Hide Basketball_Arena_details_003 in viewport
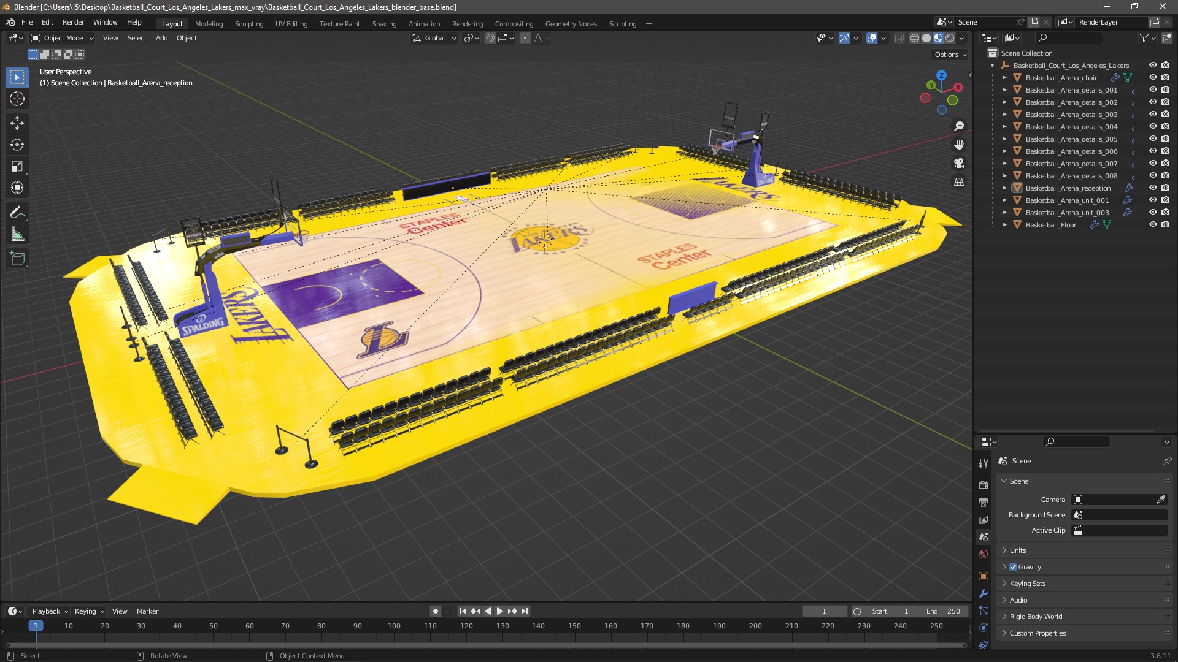The width and height of the screenshot is (1178, 662). point(1153,114)
